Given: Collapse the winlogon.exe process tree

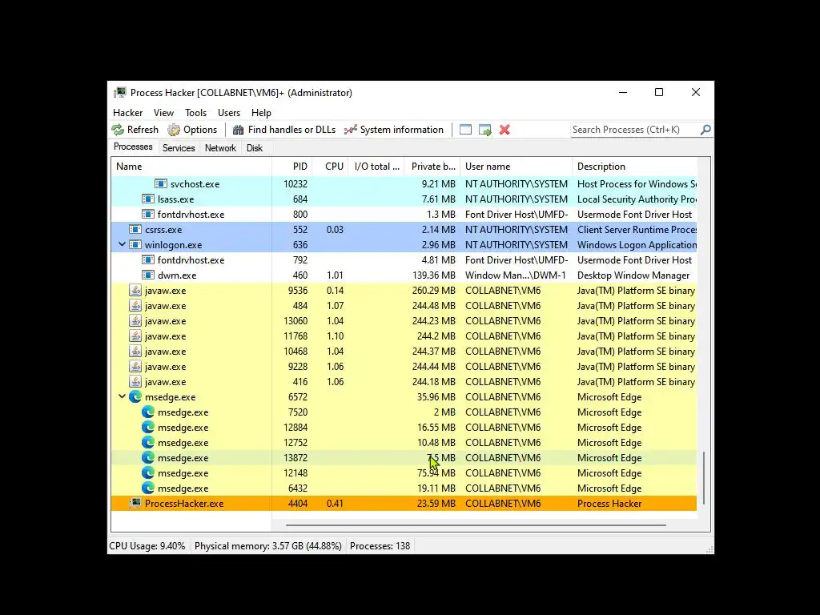Looking at the screenshot, I should (x=122, y=244).
